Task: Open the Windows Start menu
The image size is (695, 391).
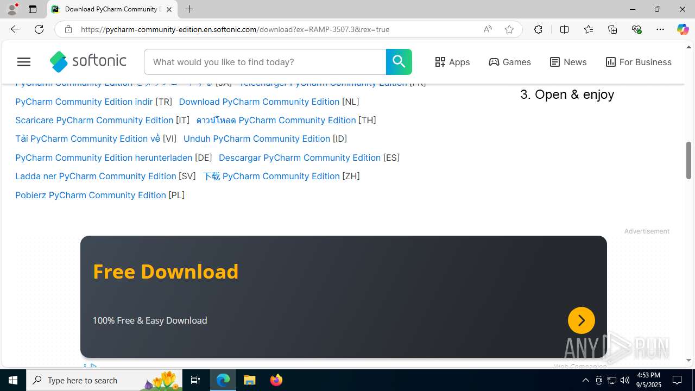Action: coord(13,380)
